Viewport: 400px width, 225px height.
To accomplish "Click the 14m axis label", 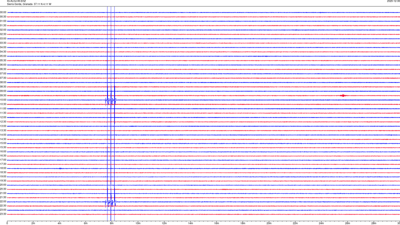I will pos(190,223).
